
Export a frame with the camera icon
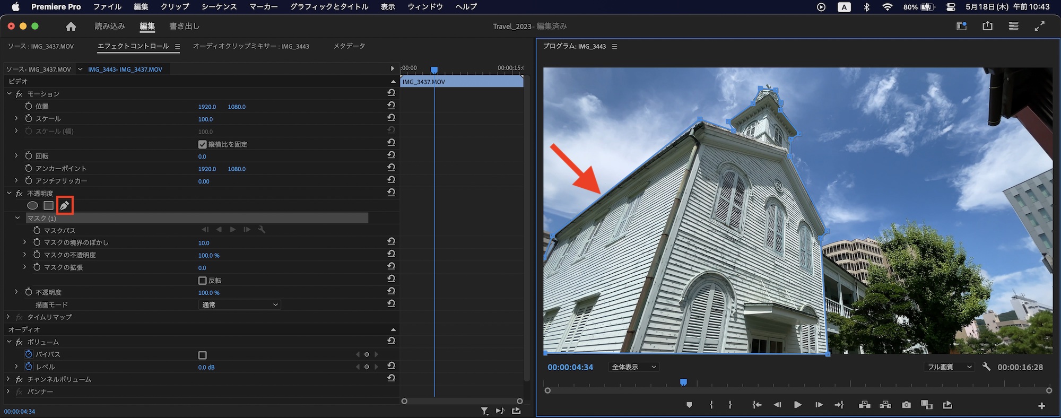tap(906, 405)
